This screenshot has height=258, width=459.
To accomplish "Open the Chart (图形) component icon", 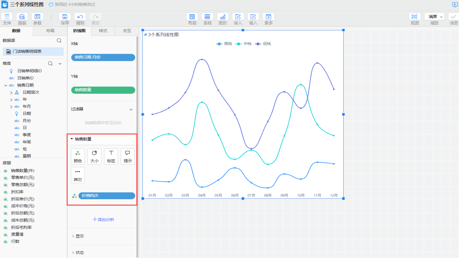I will tap(223, 17).
